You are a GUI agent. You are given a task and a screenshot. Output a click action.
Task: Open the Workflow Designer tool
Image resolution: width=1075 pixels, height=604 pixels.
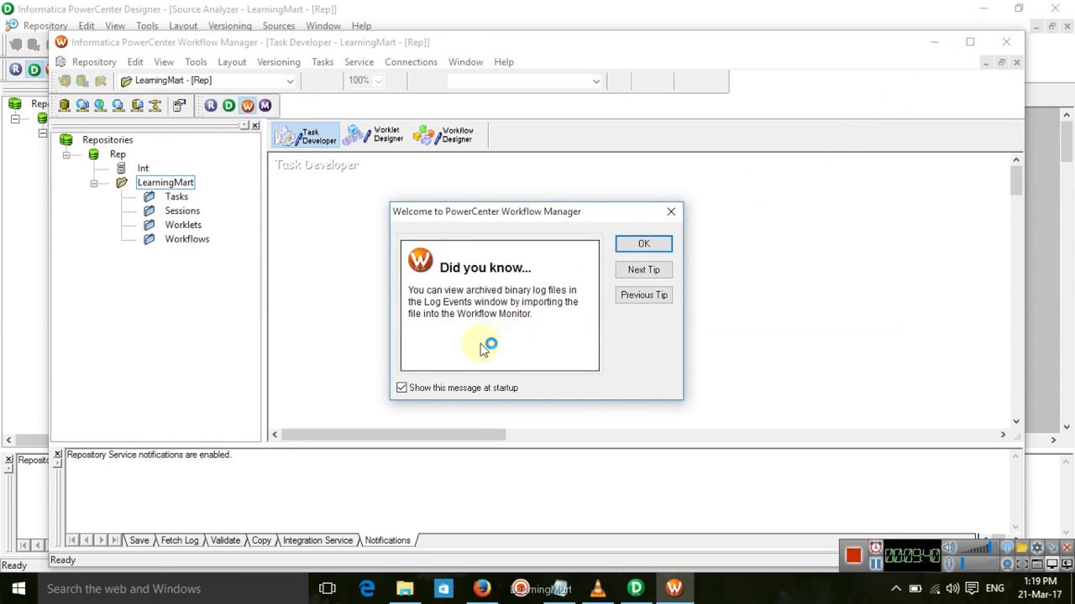[443, 135]
